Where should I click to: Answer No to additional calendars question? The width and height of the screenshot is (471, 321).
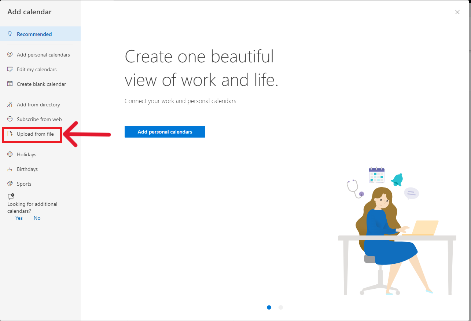click(x=37, y=218)
